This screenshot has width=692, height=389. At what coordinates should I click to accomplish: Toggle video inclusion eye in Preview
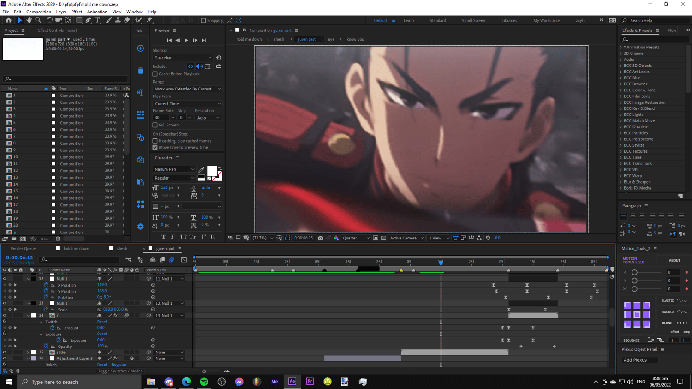(x=191, y=66)
